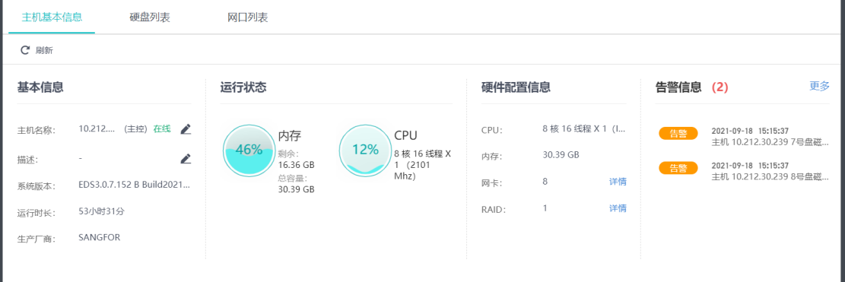Open alert about 8号盘 on host 10.212.30.239
845x282 pixels.
(x=770, y=173)
